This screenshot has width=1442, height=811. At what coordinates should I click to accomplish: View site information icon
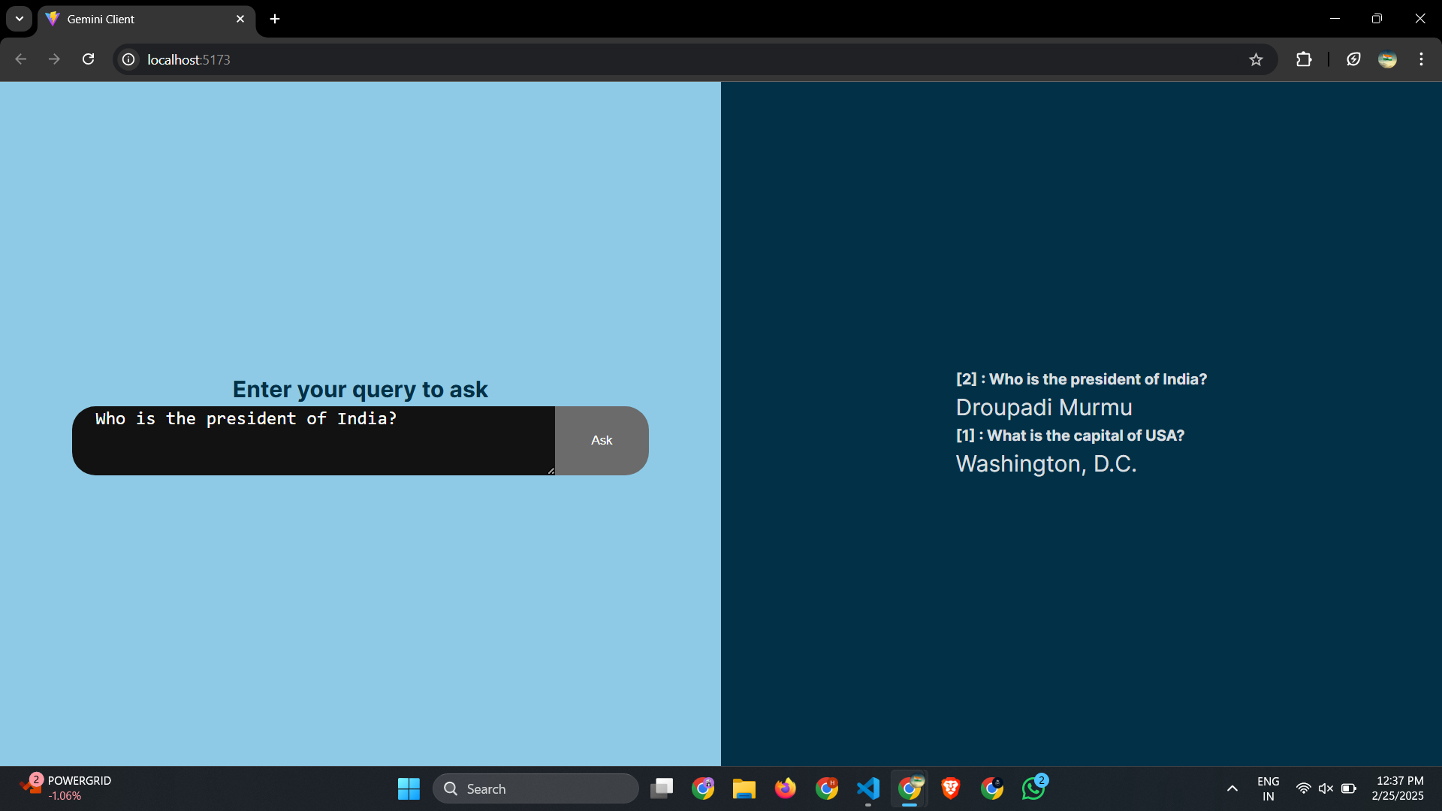128,59
